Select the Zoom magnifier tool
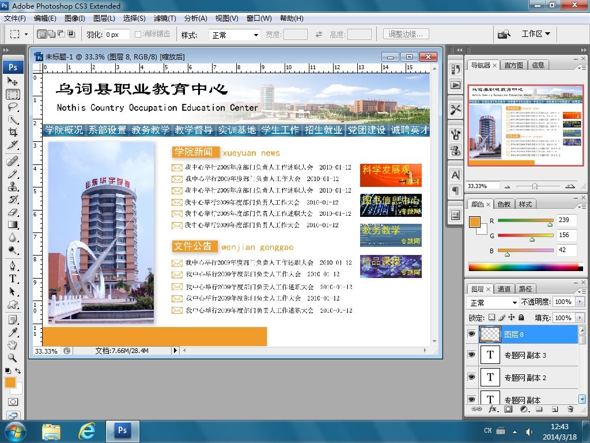The height and width of the screenshot is (443, 590). pos(13,358)
